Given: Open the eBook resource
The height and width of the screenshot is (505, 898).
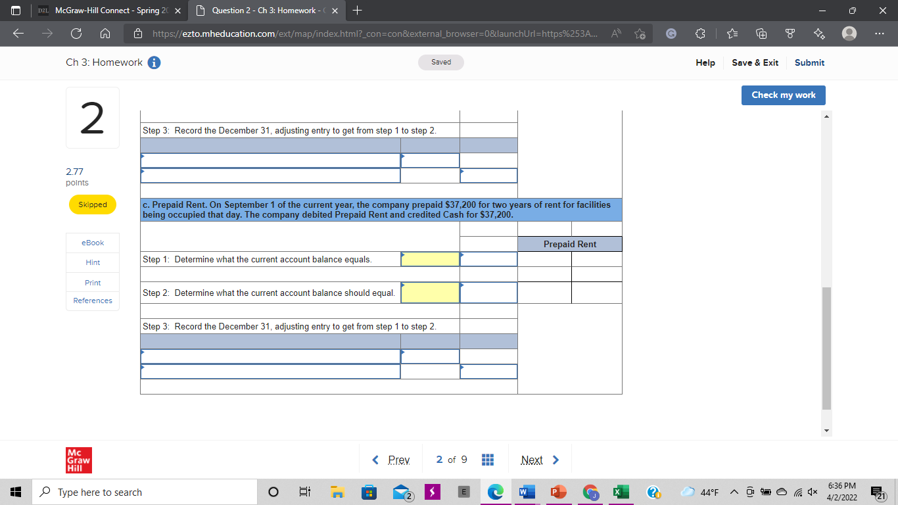Looking at the screenshot, I should pyautogui.click(x=93, y=243).
